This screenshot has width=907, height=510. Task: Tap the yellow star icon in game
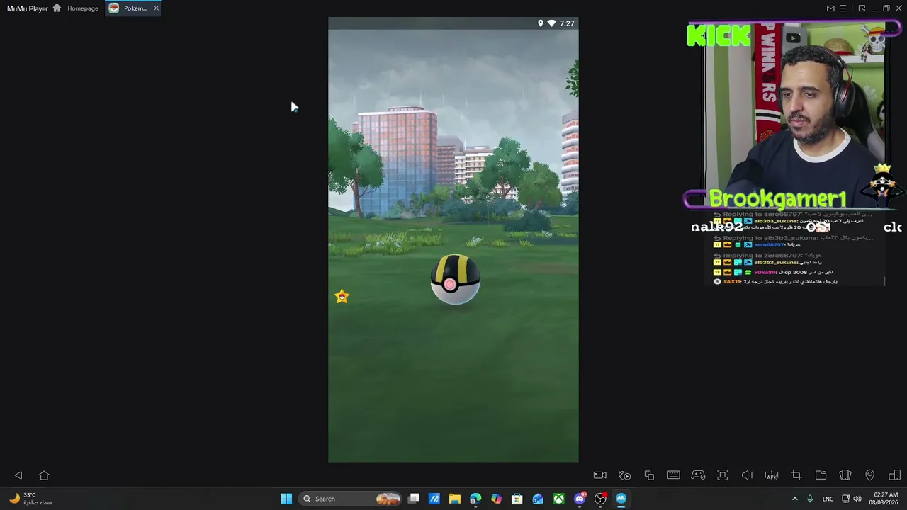click(342, 296)
